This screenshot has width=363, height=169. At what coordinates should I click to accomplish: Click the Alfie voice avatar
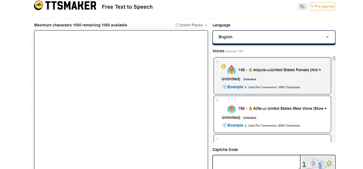pyautogui.click(x=232, y=109)
